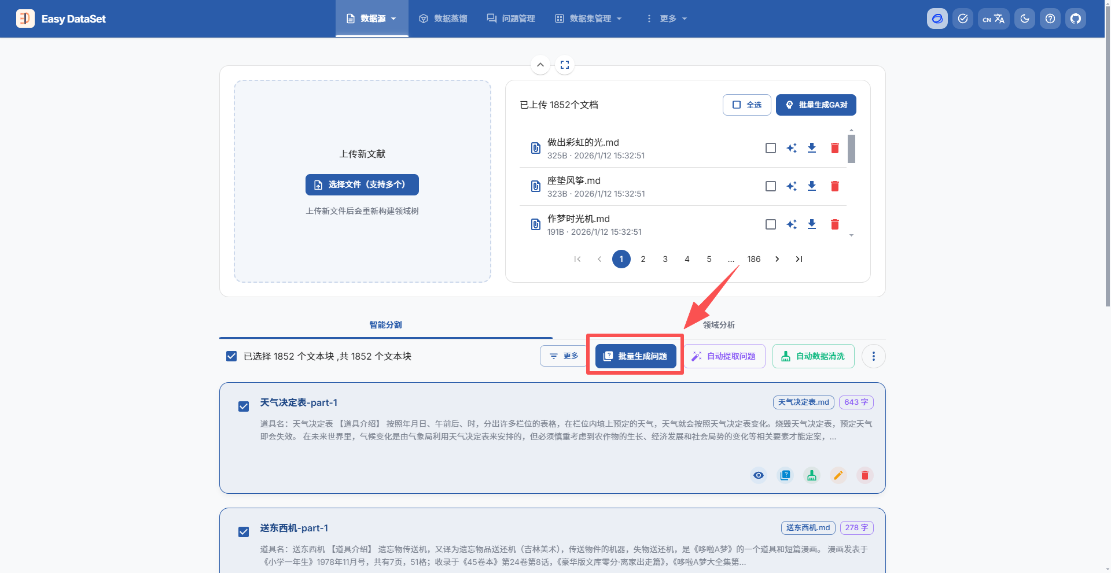Open the model selection icon in header
Screen dimensions: 1111x573
coord(937,19)
